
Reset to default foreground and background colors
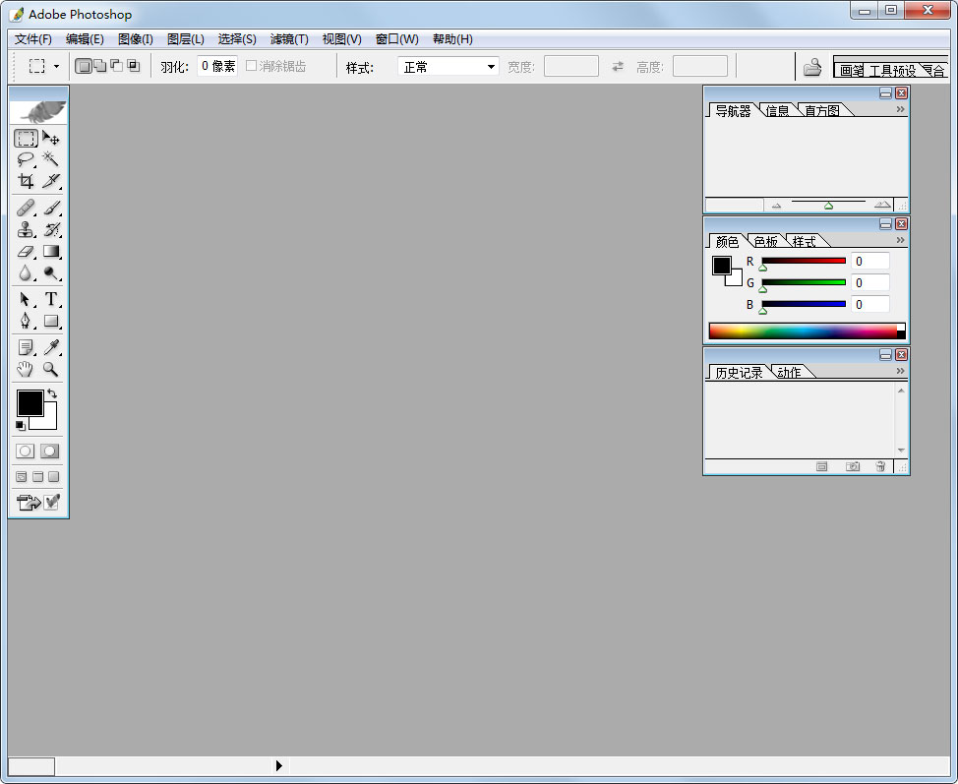pos(20,425)
